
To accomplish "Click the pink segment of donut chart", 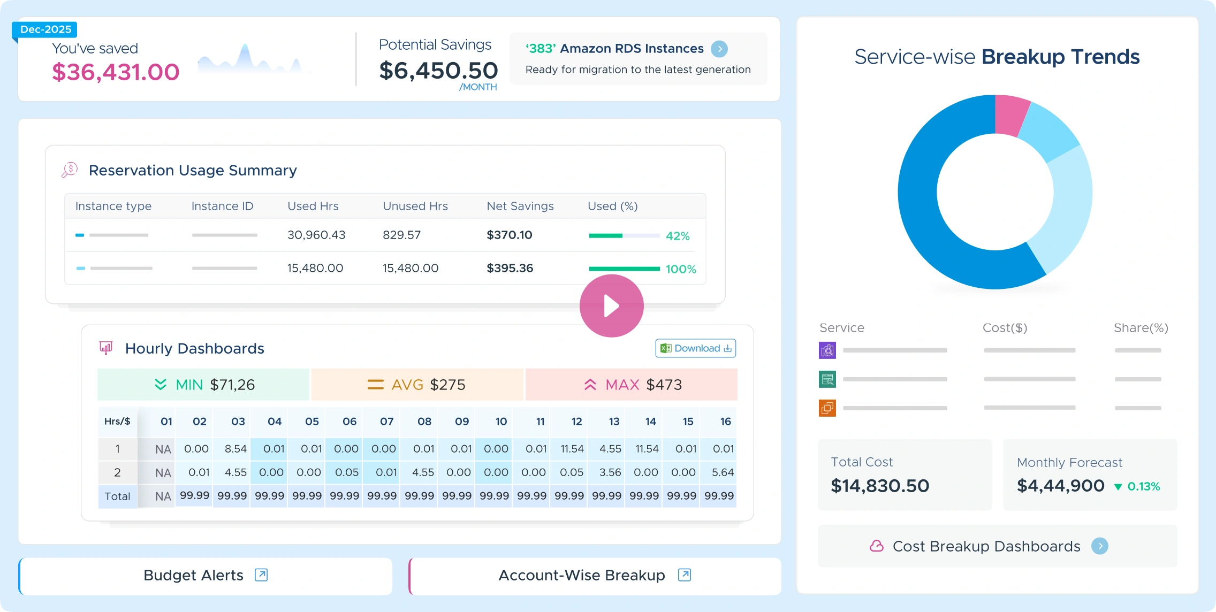I will click(1010, 115).
